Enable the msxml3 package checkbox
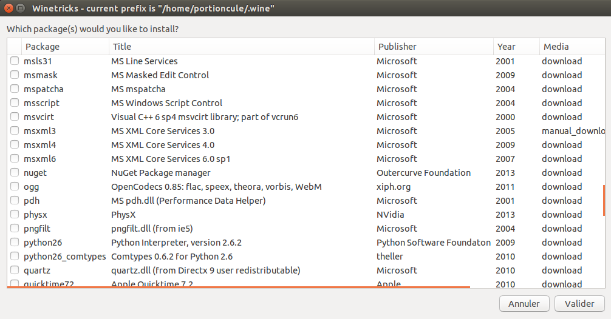Screen dimensions: 611x319 [15, 131]
